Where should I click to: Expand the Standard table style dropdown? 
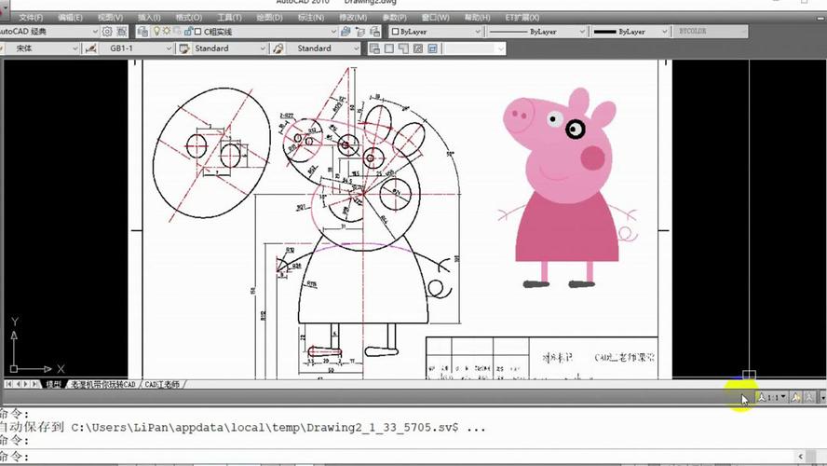point(262,48)
